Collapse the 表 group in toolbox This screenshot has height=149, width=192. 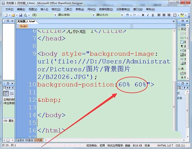coord(179,69)
